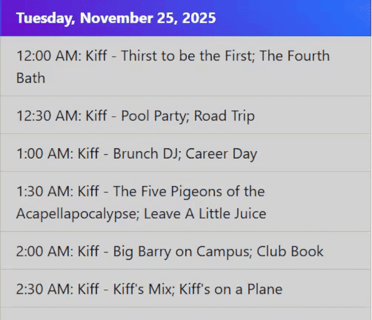Click the 12:30 AM time label

point(47,116)
